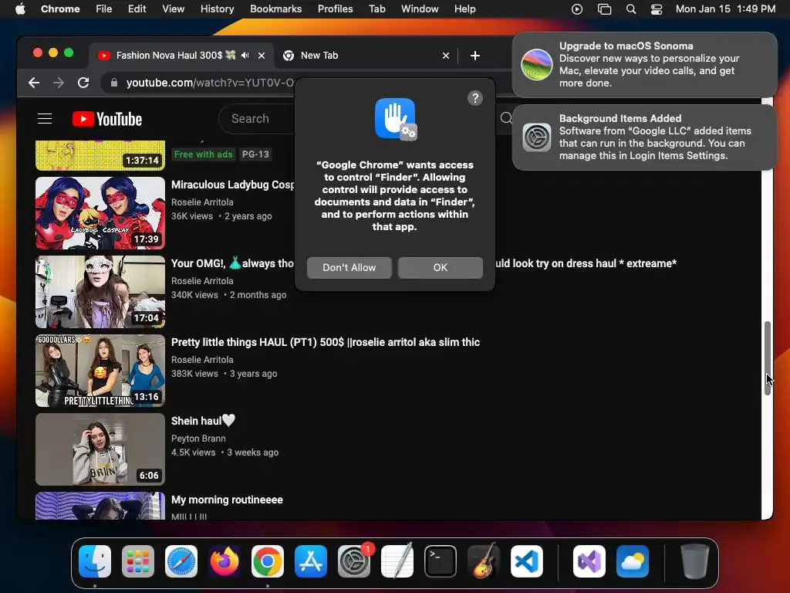Open Safari from the Dock
790x593 pixels.
(x=181, y=561)
